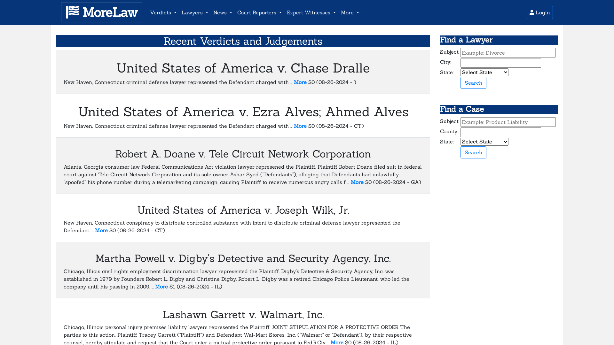Image resolution: width=614 pixels, height=345 pixels.
Task: Open the Find a Lawyer State selector
Action: click(x=484, y=72)
